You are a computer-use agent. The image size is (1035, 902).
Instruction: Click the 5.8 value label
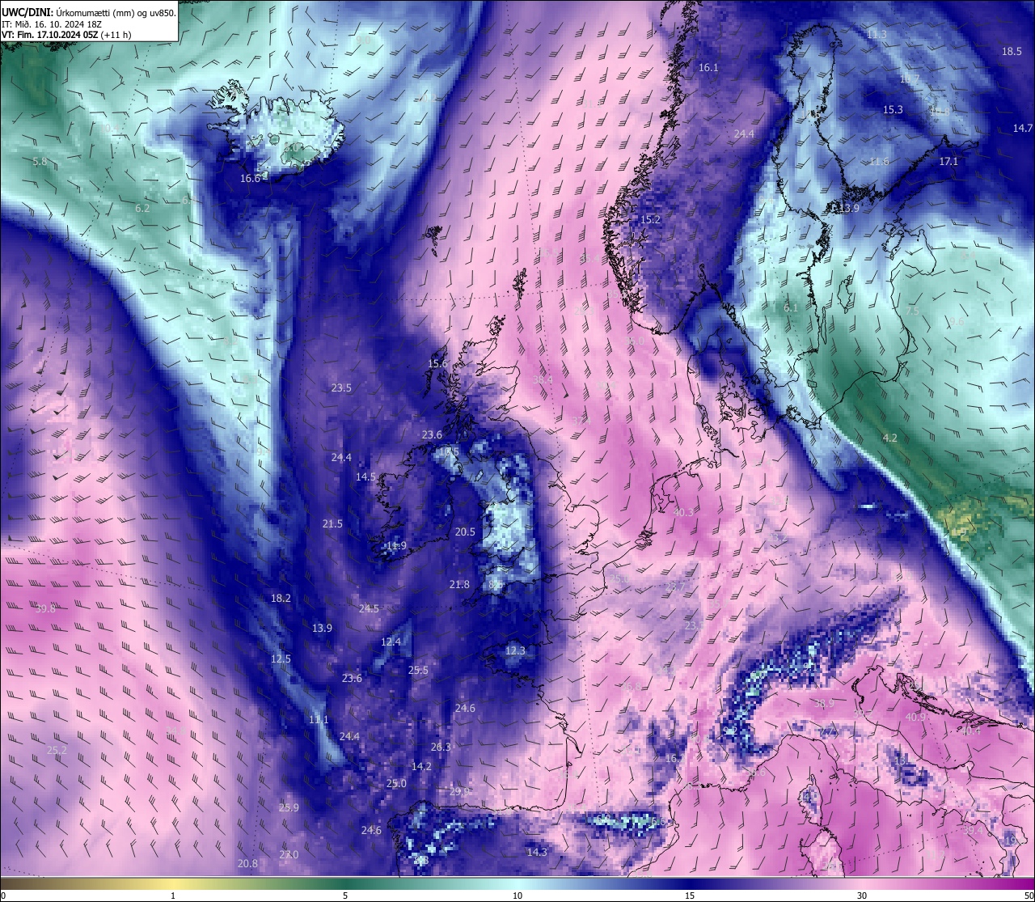[x=40, y=162]
